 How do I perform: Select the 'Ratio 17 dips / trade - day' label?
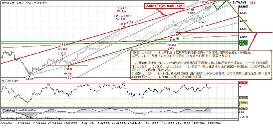tap(164, 6)
